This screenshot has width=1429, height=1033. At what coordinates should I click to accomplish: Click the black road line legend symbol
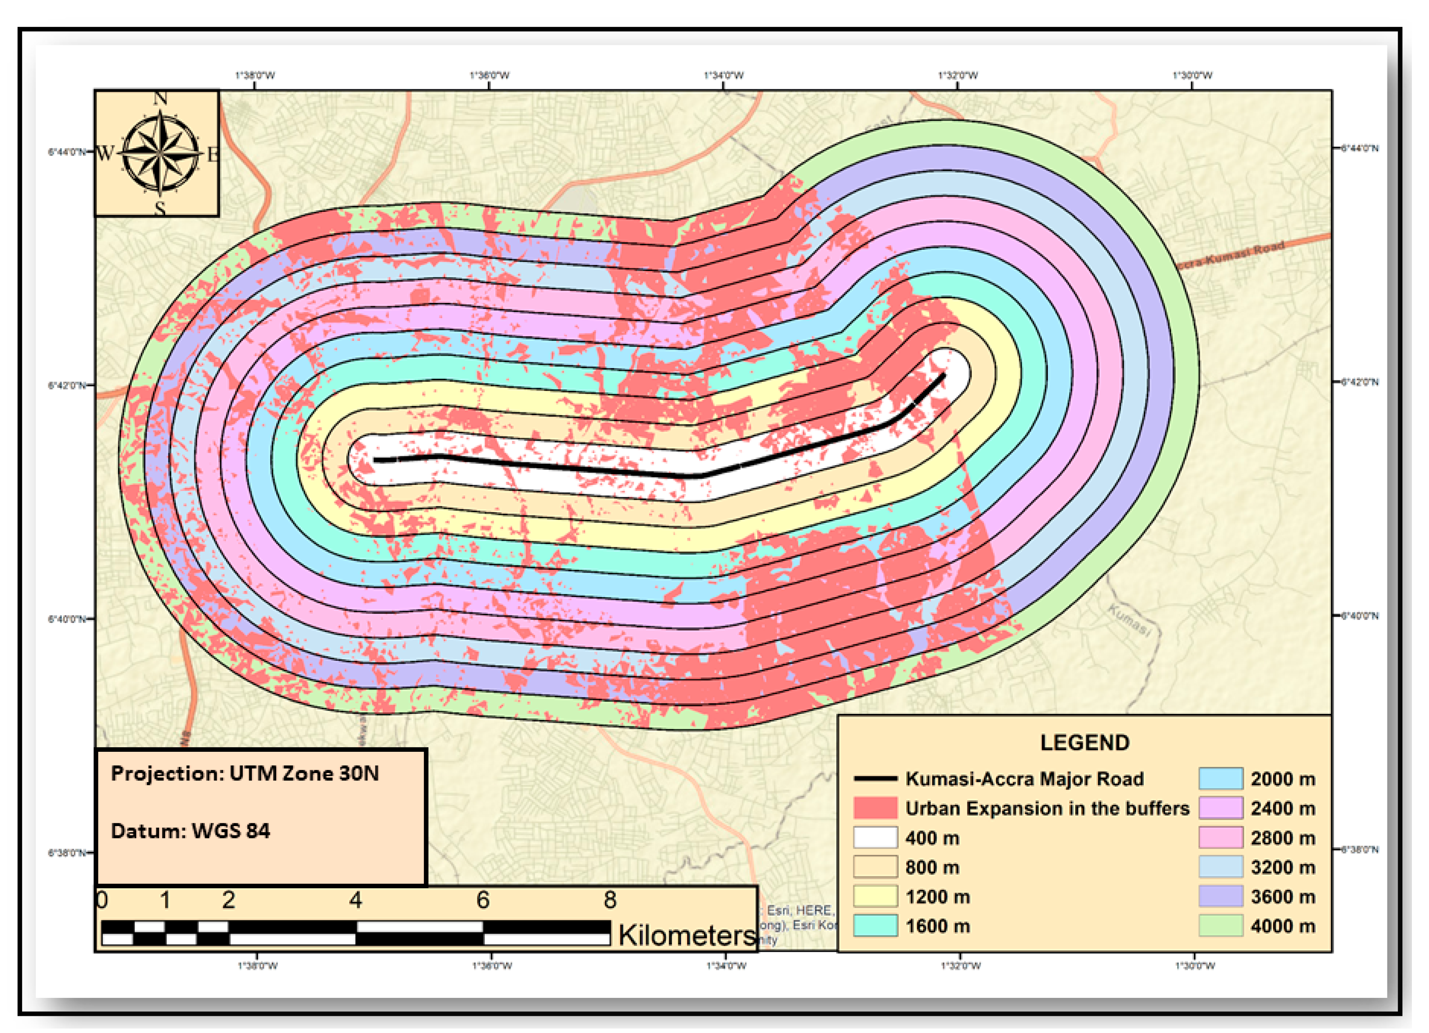[876, 780]
